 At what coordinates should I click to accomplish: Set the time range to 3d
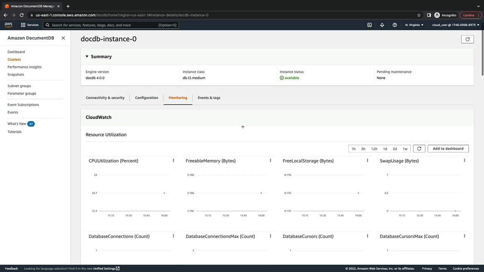[395, 149]
